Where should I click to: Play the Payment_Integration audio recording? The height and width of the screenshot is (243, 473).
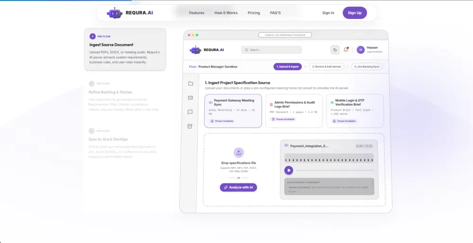pos(289,170)
